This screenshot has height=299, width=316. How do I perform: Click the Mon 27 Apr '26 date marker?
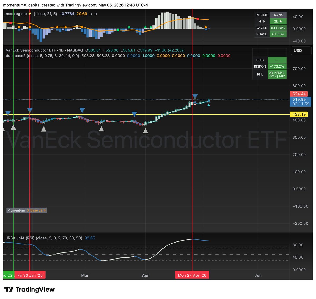pos(192,275)
